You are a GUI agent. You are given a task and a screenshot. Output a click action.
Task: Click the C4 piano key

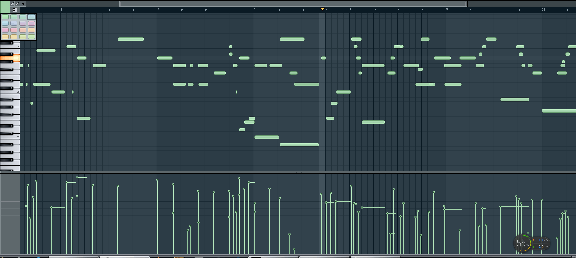pos(10,137)
